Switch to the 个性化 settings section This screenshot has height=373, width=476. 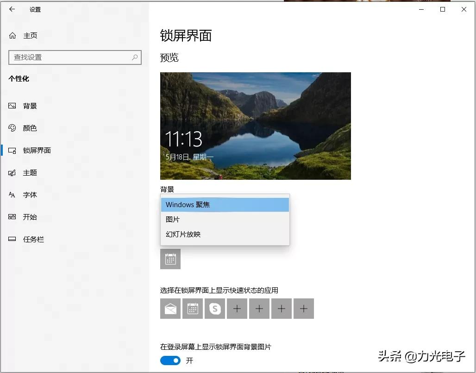point(19,79)
